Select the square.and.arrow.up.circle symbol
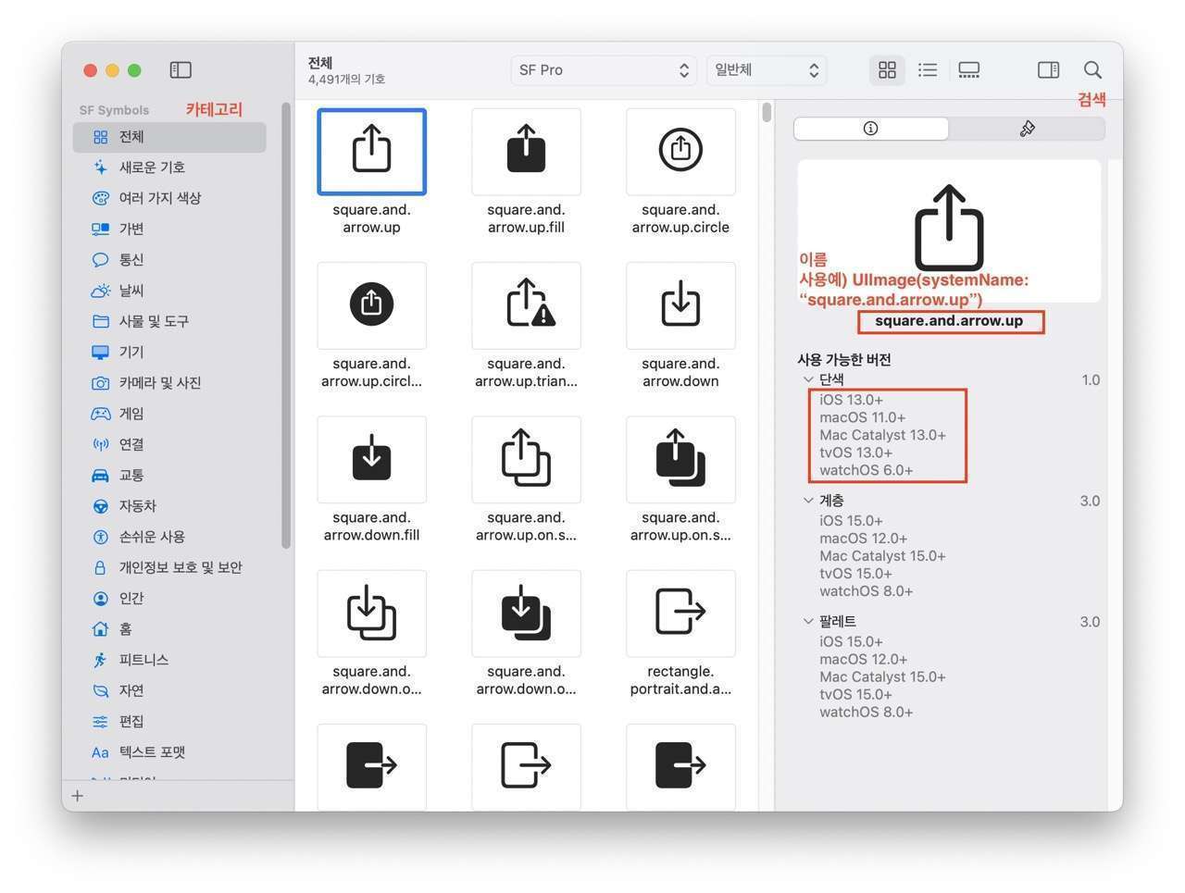The height and width of the screenshot is (893, 1185). point(680,152)
